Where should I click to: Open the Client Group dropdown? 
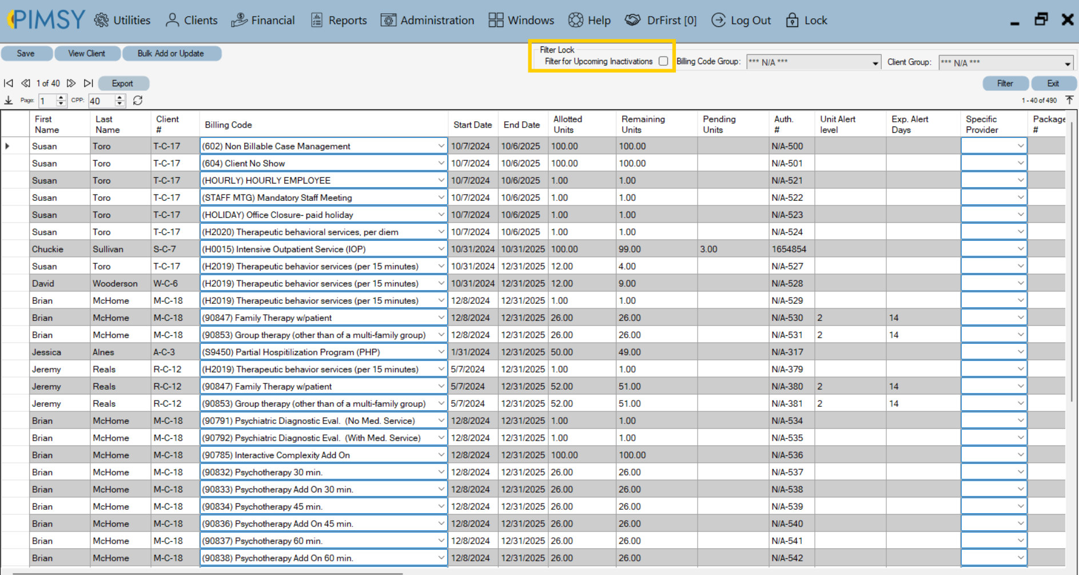click(x=1069, y=63)
